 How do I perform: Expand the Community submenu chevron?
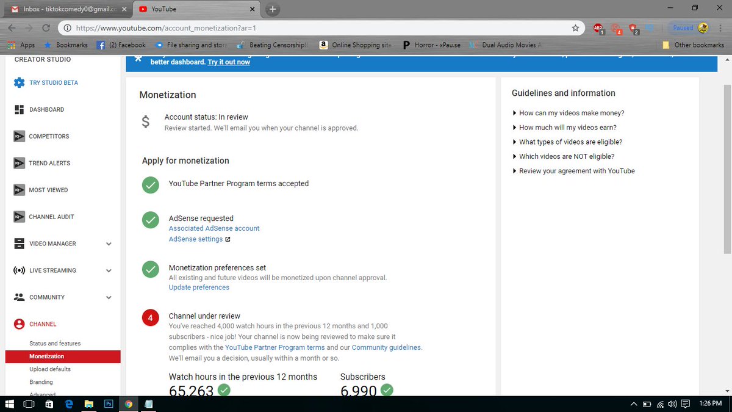click(x=109, y=298)
